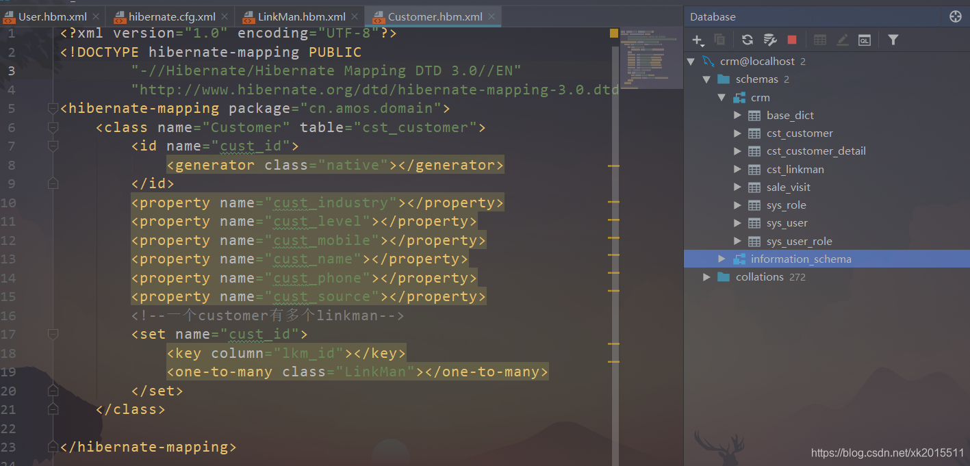The width and height of the screenshot is (970, 466).
Task: Switch to the User.hbm.xml tab
Action: [x=52, y=16]
